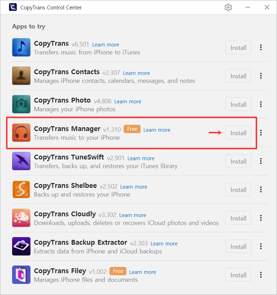Open more options for CopyTrans Filey
The width and height of the screenshot is (277, 295).
[261, 275]
